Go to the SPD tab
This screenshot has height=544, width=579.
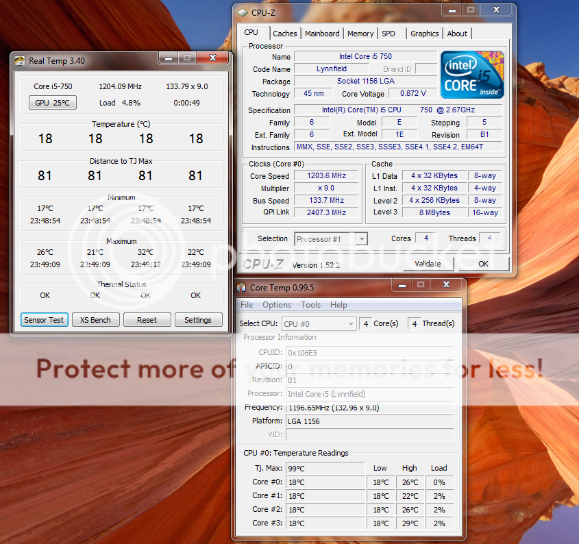click(x=389, y=34)
